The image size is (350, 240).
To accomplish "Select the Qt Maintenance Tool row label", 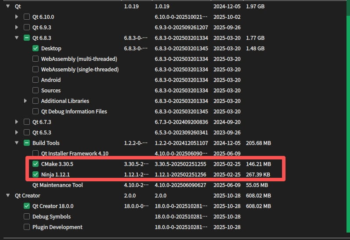I will 57,185.
